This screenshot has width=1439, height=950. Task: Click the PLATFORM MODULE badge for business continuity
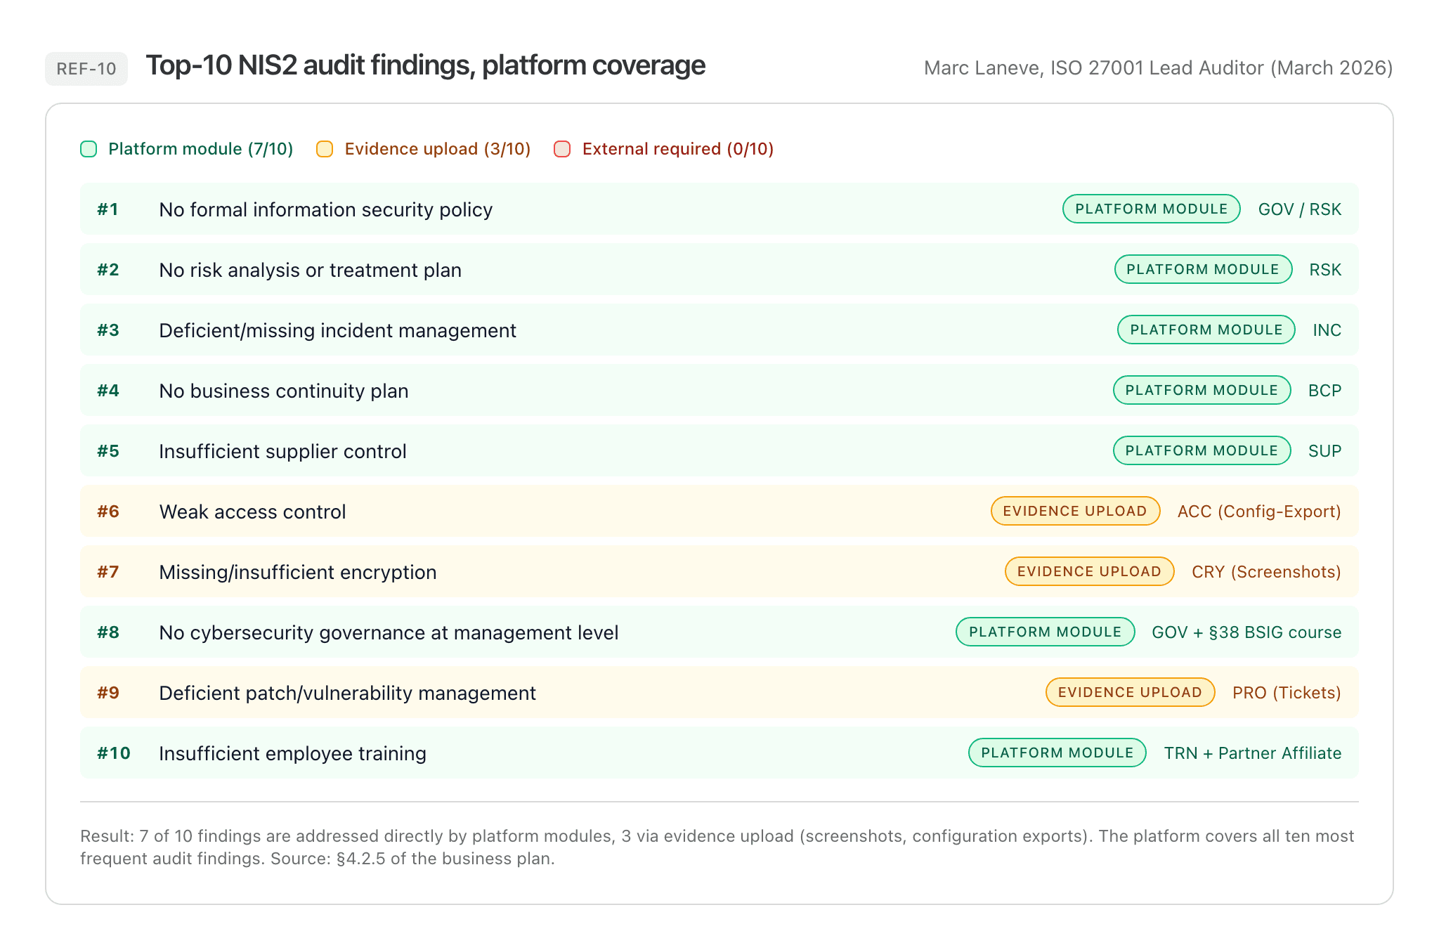(1202, 390)
